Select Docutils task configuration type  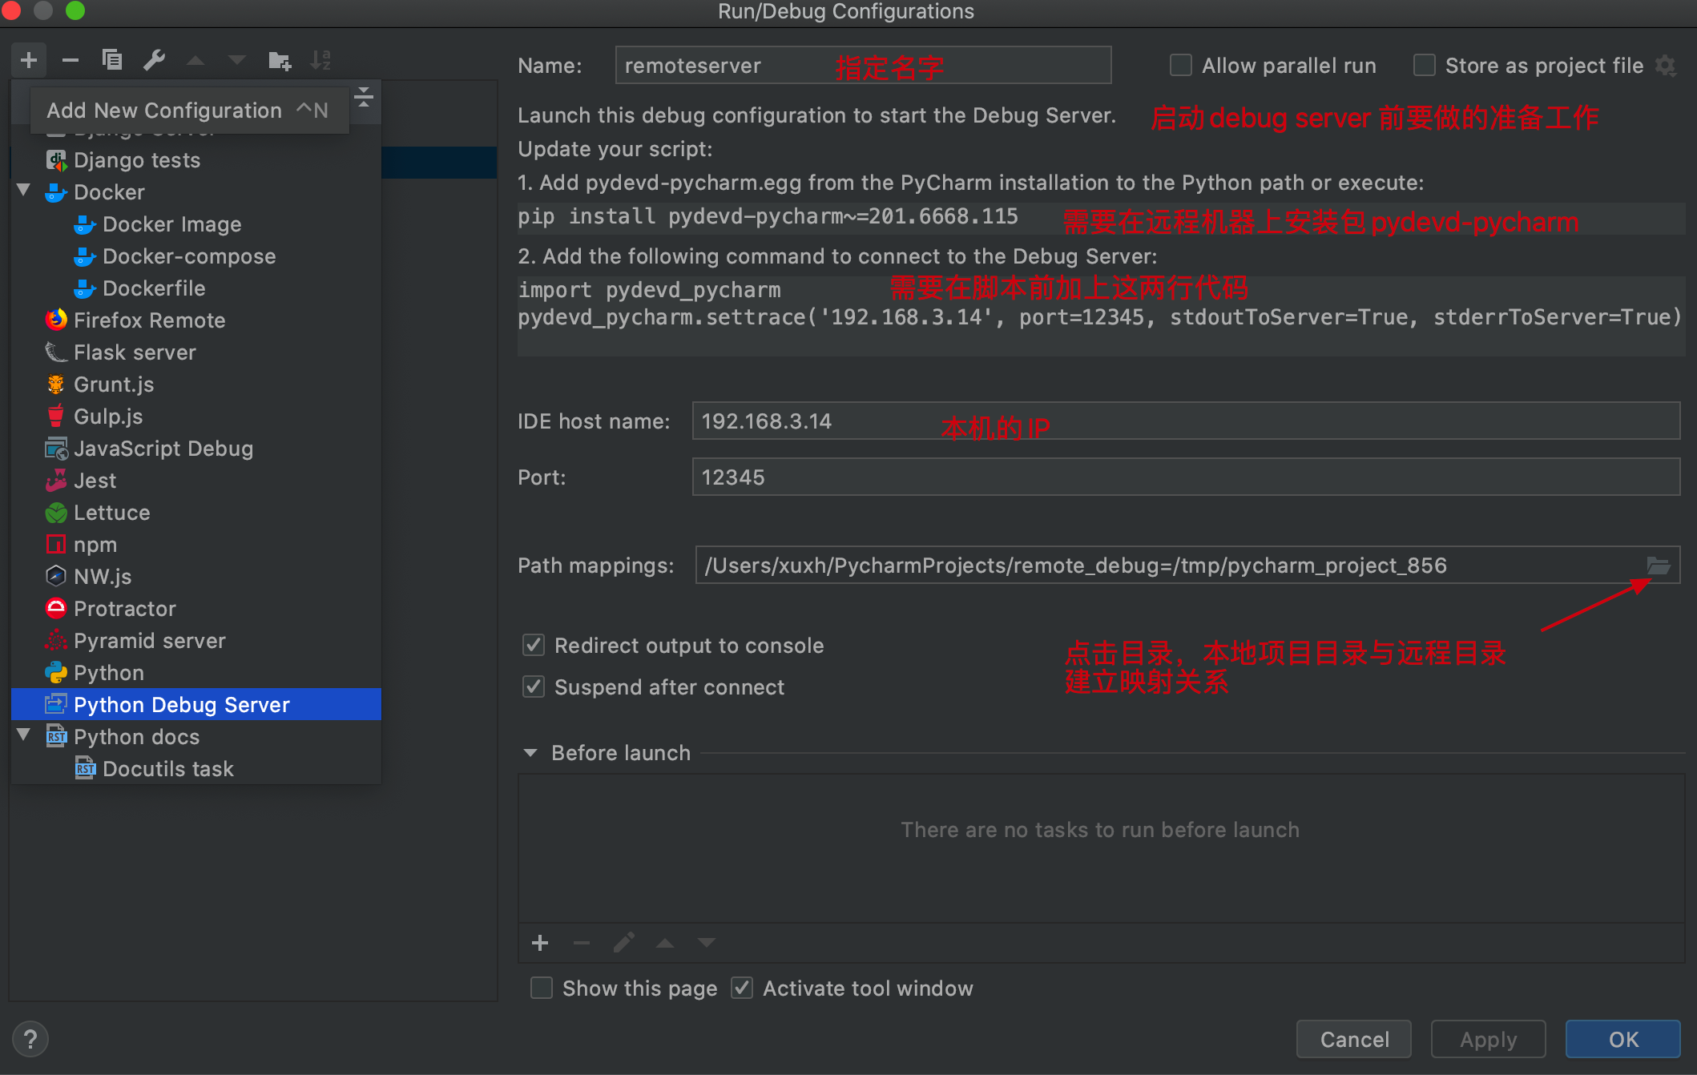[196, 769]
